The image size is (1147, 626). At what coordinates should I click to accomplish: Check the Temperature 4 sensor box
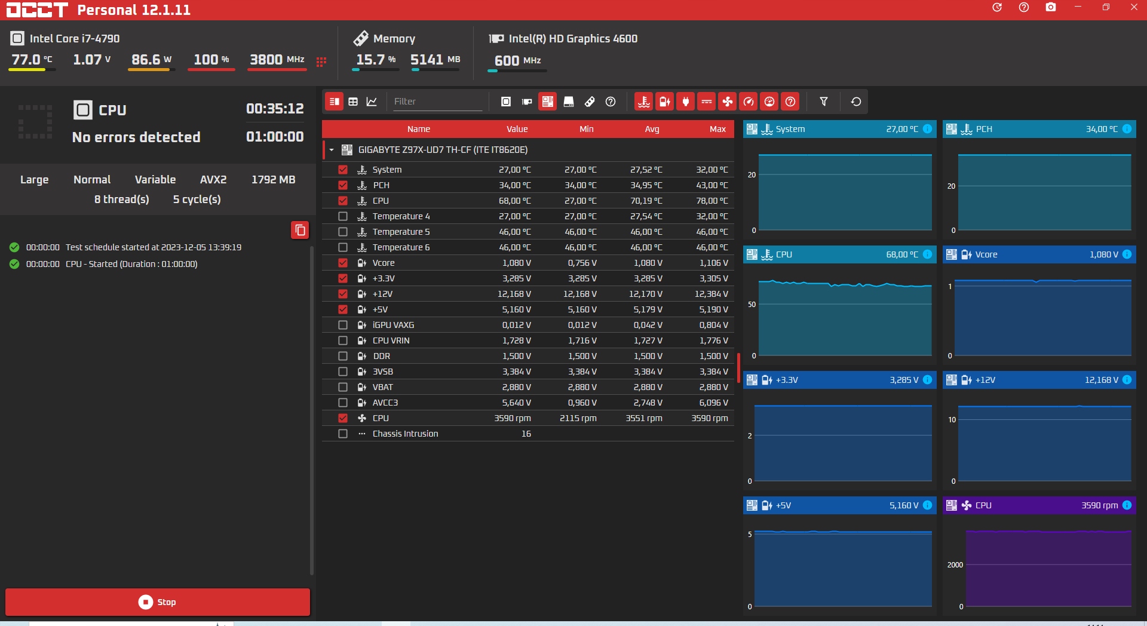tap(343, 216)
